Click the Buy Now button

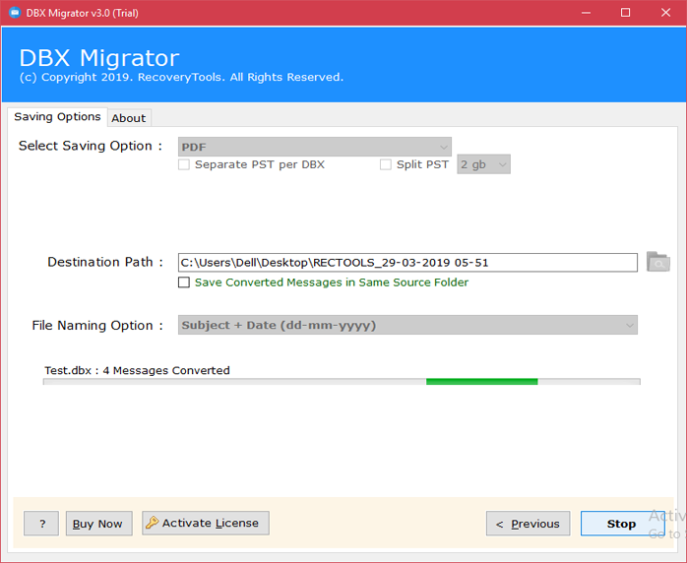99,523
